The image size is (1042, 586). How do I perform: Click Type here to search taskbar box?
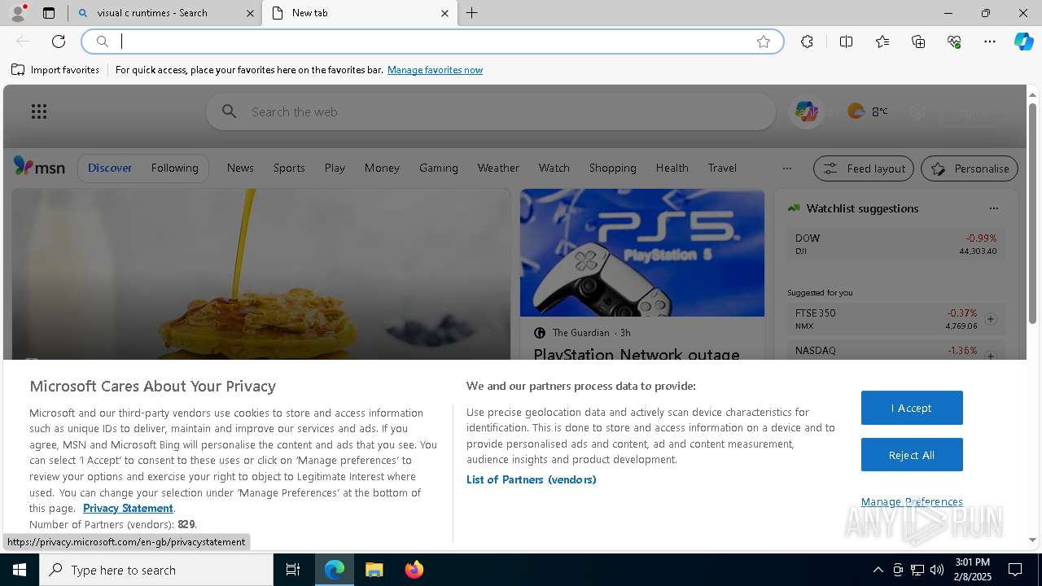pyautogui.click(x=156, y=570)
